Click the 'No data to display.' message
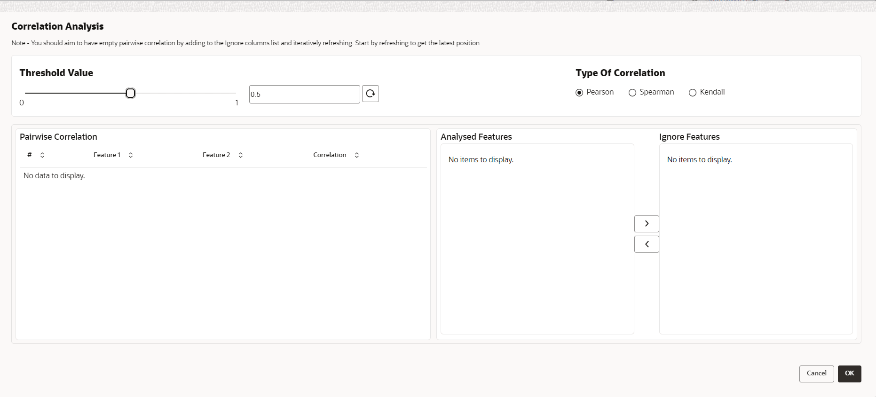Image resolution: width=876 pixels, height=397 pixels. [54, 175]
